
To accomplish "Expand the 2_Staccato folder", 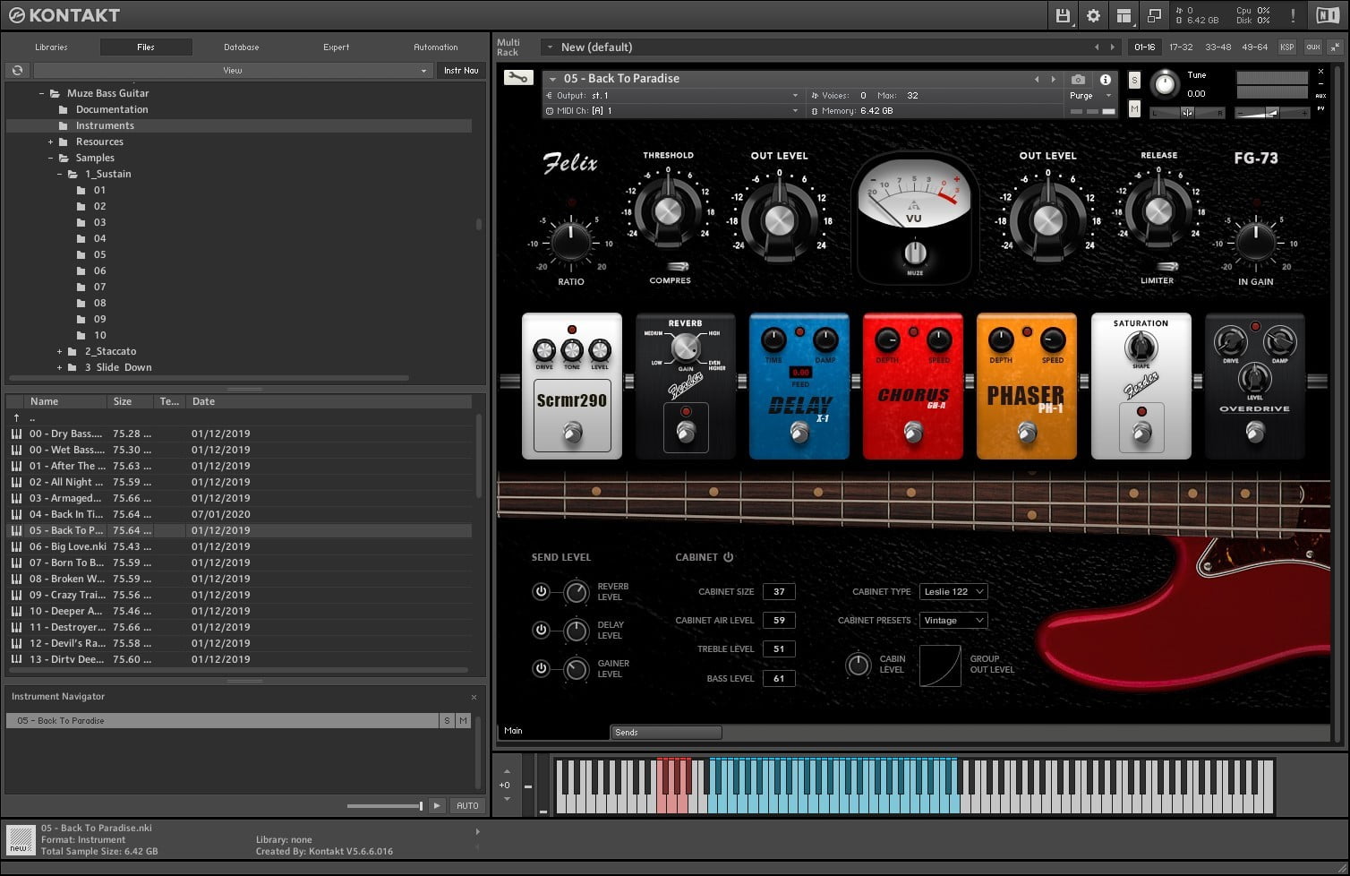I will 60,351.
